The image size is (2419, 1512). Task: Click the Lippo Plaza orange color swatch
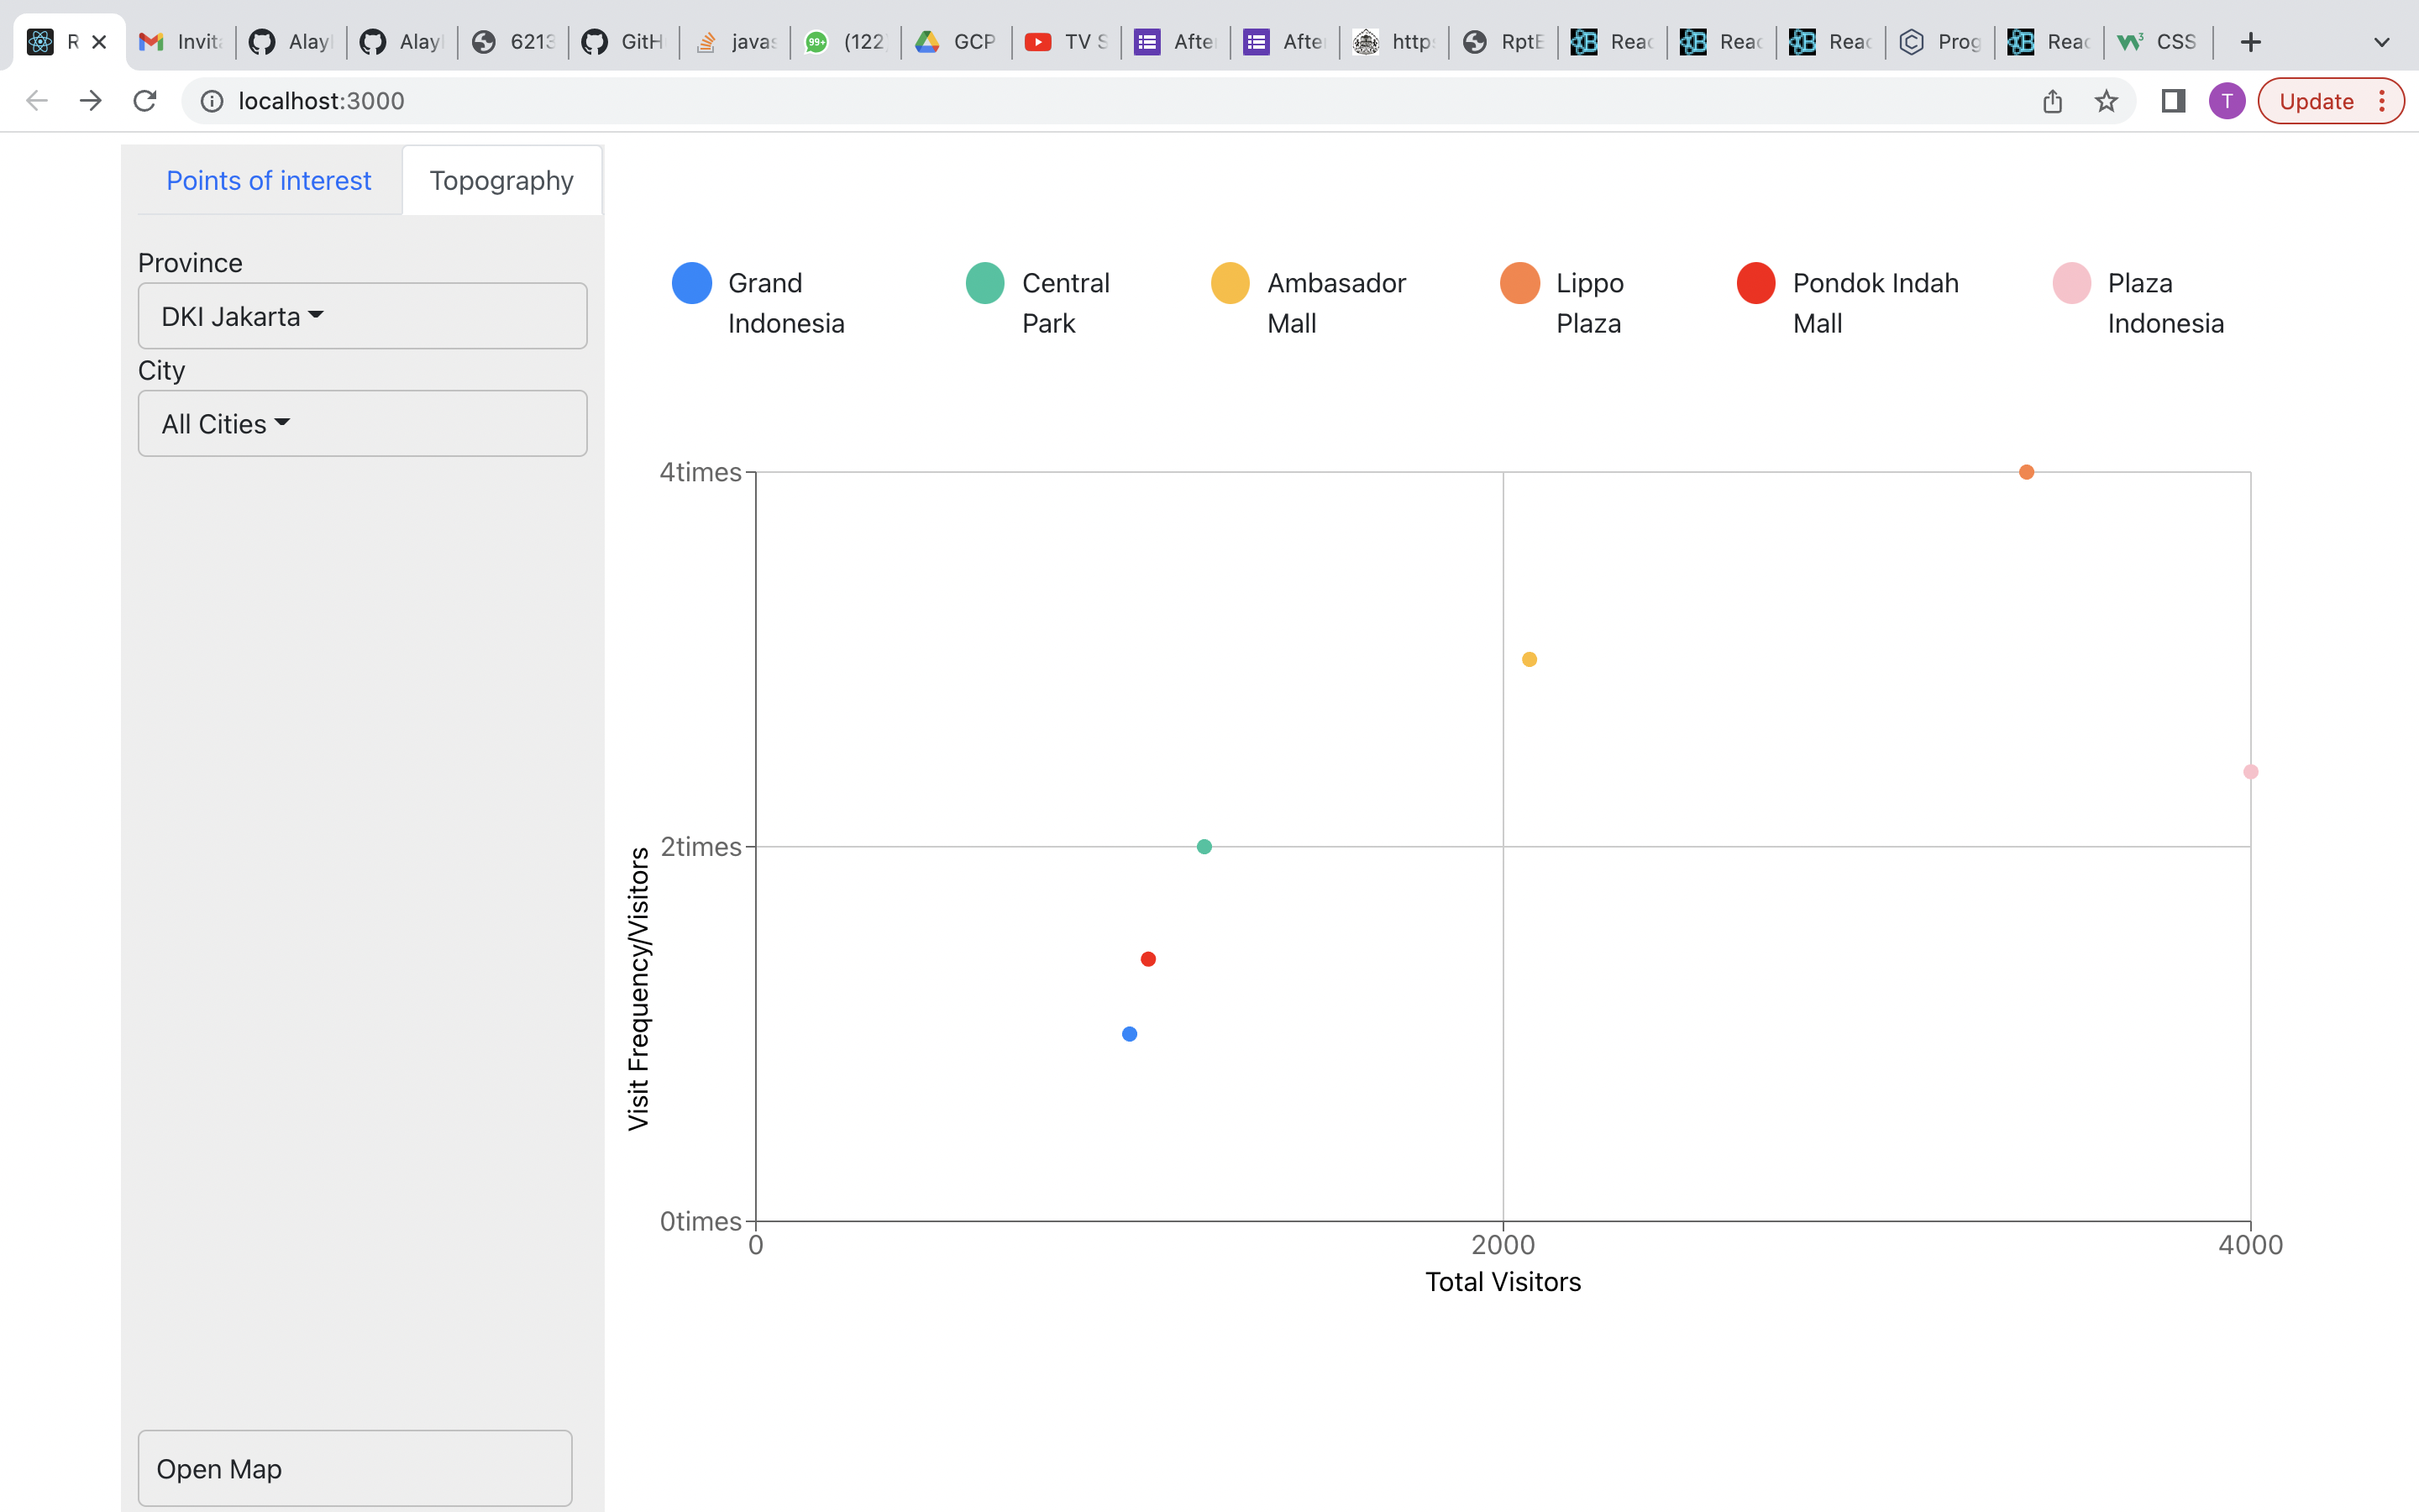(1519, 283)
